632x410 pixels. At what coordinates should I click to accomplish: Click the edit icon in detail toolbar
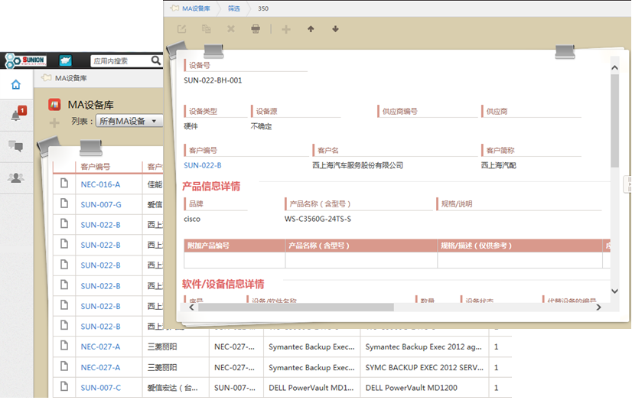pos(182,29)
